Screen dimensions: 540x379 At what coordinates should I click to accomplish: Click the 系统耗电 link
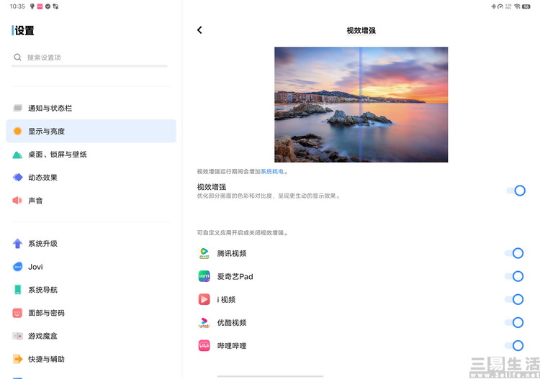click(272, 171)
